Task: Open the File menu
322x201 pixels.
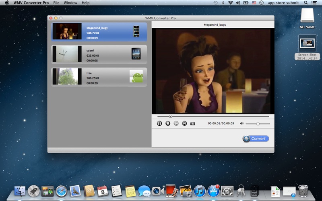Action: coord(56,3)
